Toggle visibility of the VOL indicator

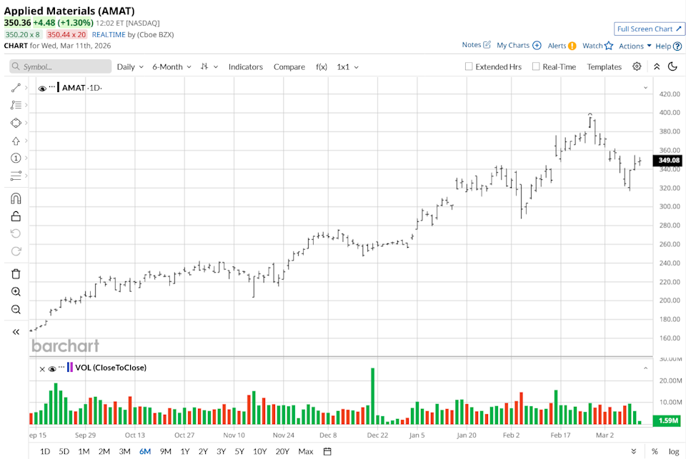coord(52,369)
